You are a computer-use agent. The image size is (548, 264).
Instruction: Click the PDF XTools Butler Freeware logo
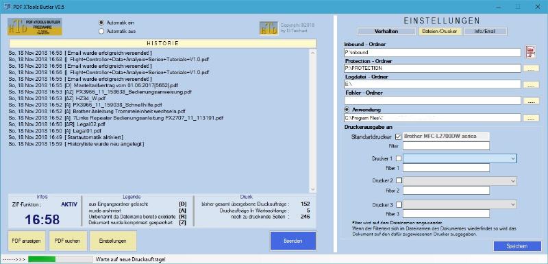pos(35,27)
